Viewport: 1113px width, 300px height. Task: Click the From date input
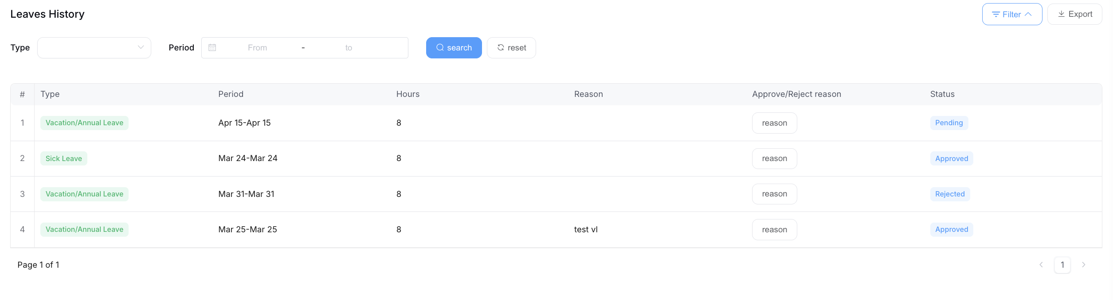click(x=257, y=48)
